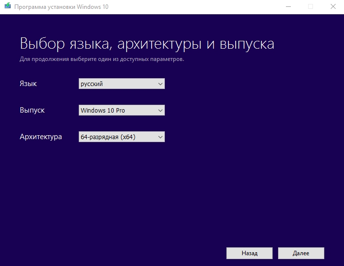Click the subtitle 'Для продолжения выберите один из доступных параметров.'
The image size is (344, 266).
click(101, 59)
